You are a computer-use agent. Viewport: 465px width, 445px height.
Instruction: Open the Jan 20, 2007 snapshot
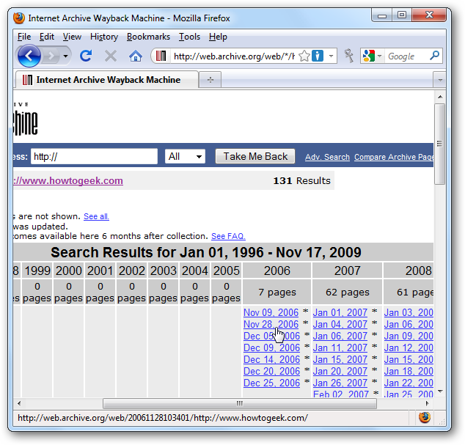pyautogui.click(x=340, y=371)
